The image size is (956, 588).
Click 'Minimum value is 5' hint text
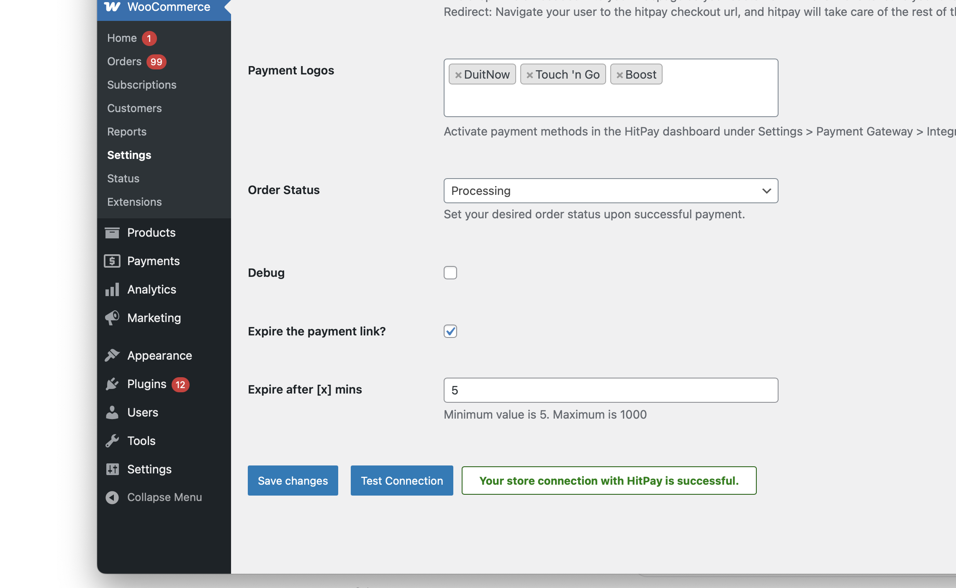[545, 414]
